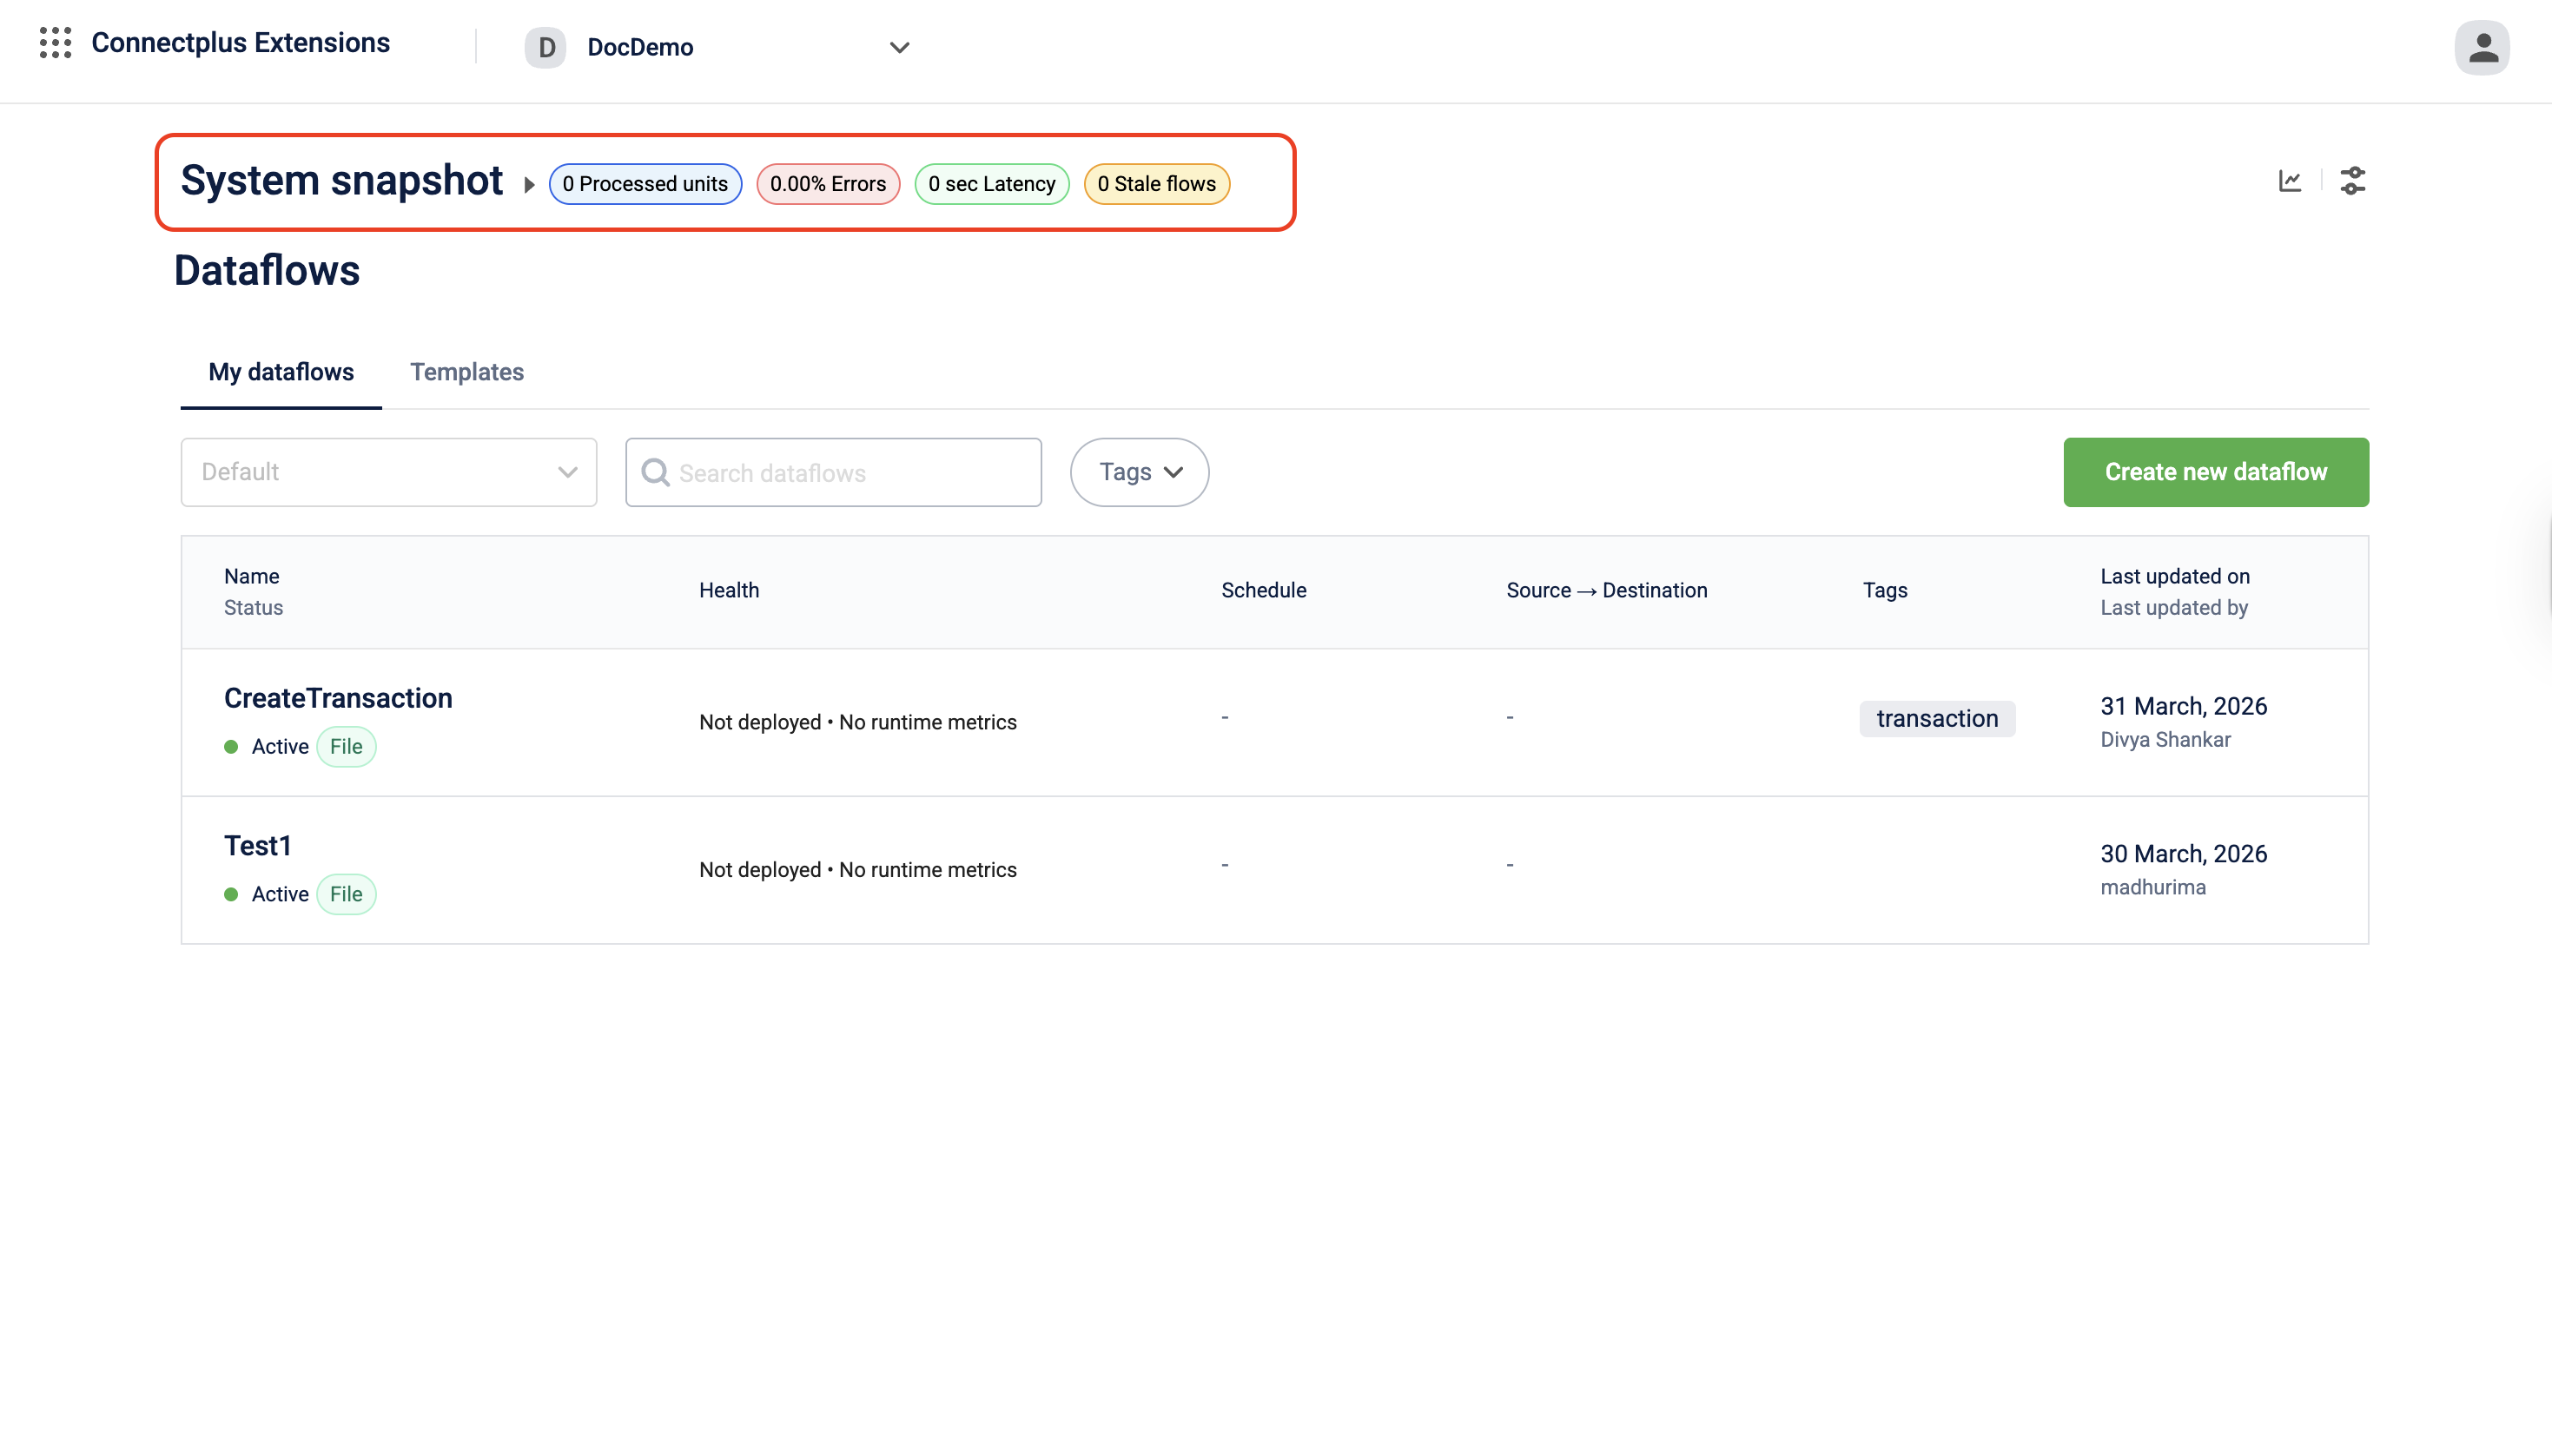2552x1438 pixels.
Task: Click Create new dataflow button
Action: (x=2215, y=472)
